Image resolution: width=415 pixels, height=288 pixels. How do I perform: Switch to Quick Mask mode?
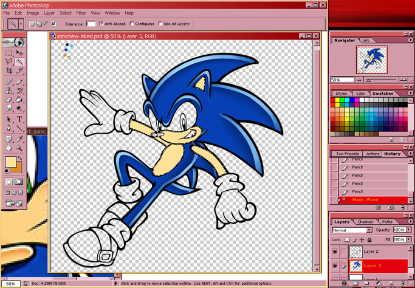(19, 182)
